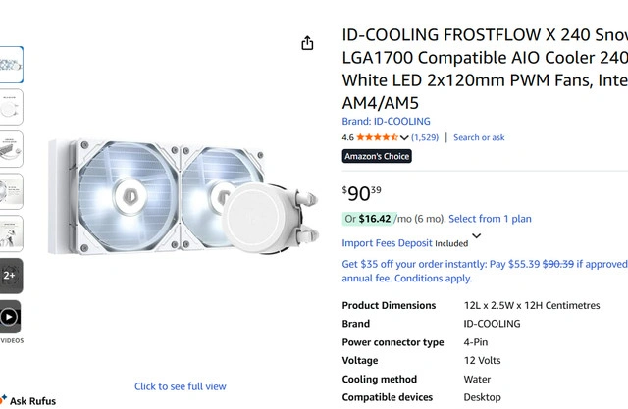The image size is (628, 409).
Task: Expand the rating breakdown chevron
Action: click(x=404, y=138)
